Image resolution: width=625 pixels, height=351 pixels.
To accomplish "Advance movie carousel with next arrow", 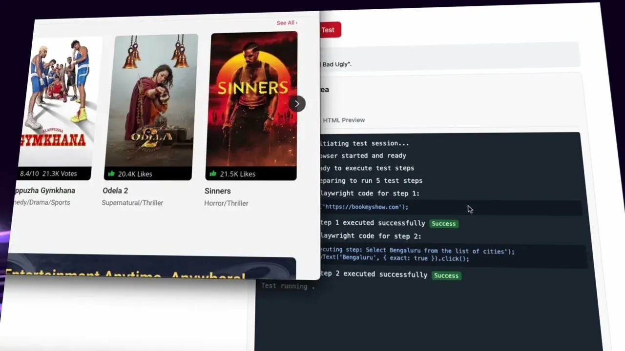I will 297,103.
